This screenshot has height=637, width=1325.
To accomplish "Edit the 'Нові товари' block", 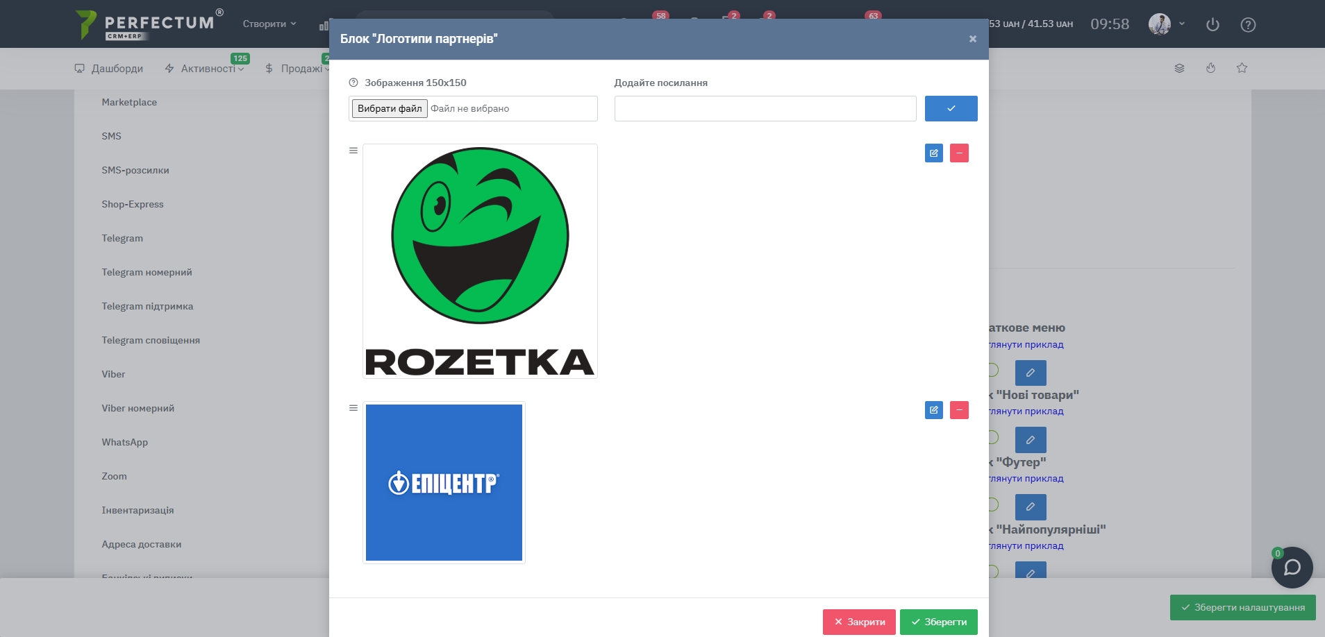I will 1031,440.
